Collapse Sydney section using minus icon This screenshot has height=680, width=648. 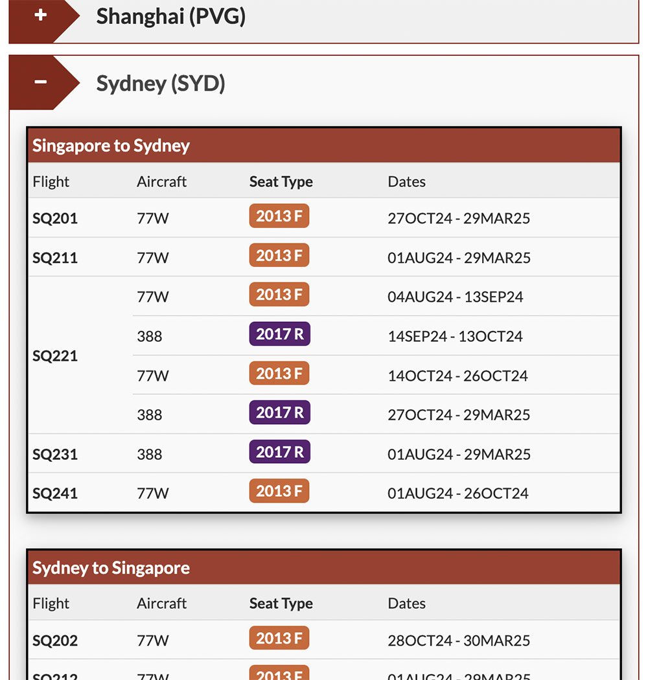click(x=40, y=82)
